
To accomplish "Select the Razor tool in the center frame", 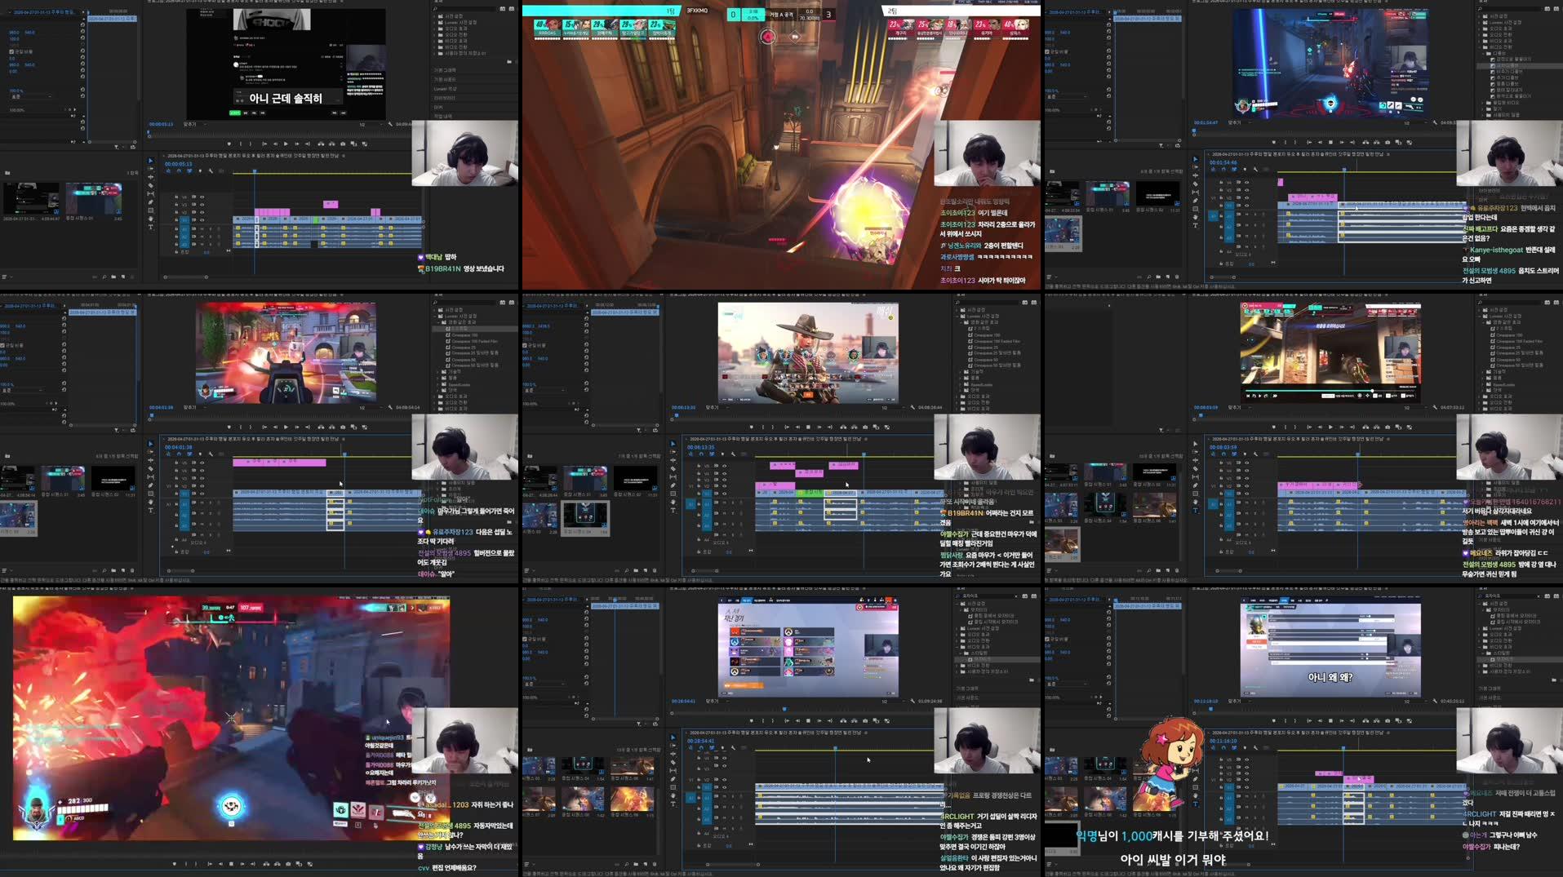I will (x=673, y=469).
